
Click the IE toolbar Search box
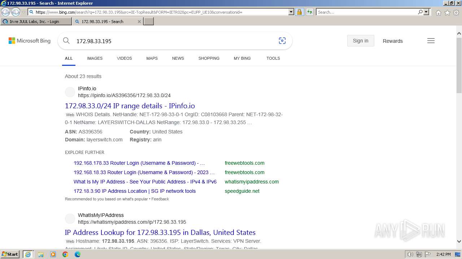pos(367,12)
